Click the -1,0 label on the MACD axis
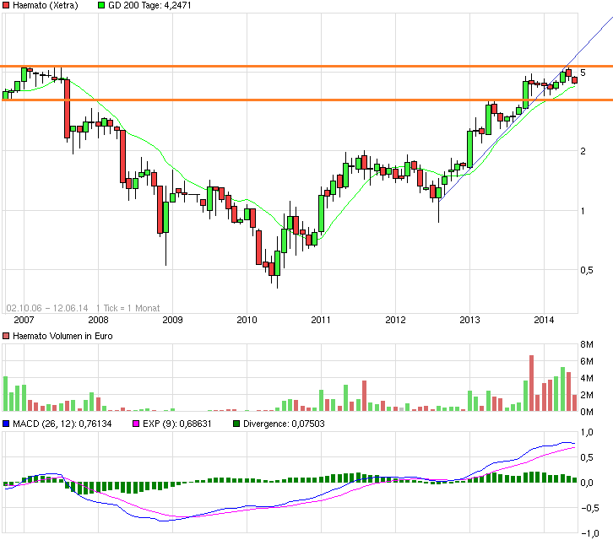This screenshot has height=540, width=613. pyautogui.click(x=589, y=533)
